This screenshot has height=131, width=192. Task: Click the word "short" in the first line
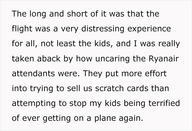(x=77, y=13)
